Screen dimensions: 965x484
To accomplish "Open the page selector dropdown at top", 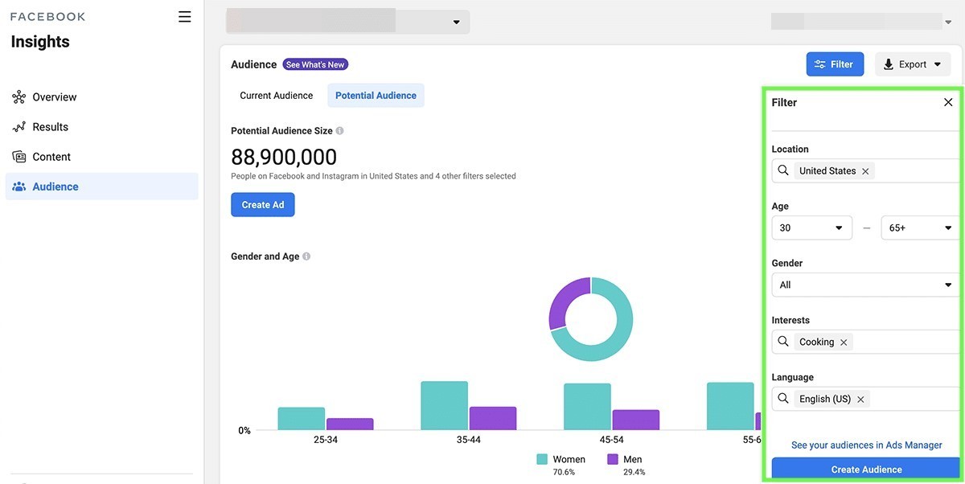I will pyautogui.click(x=348, y=22).
